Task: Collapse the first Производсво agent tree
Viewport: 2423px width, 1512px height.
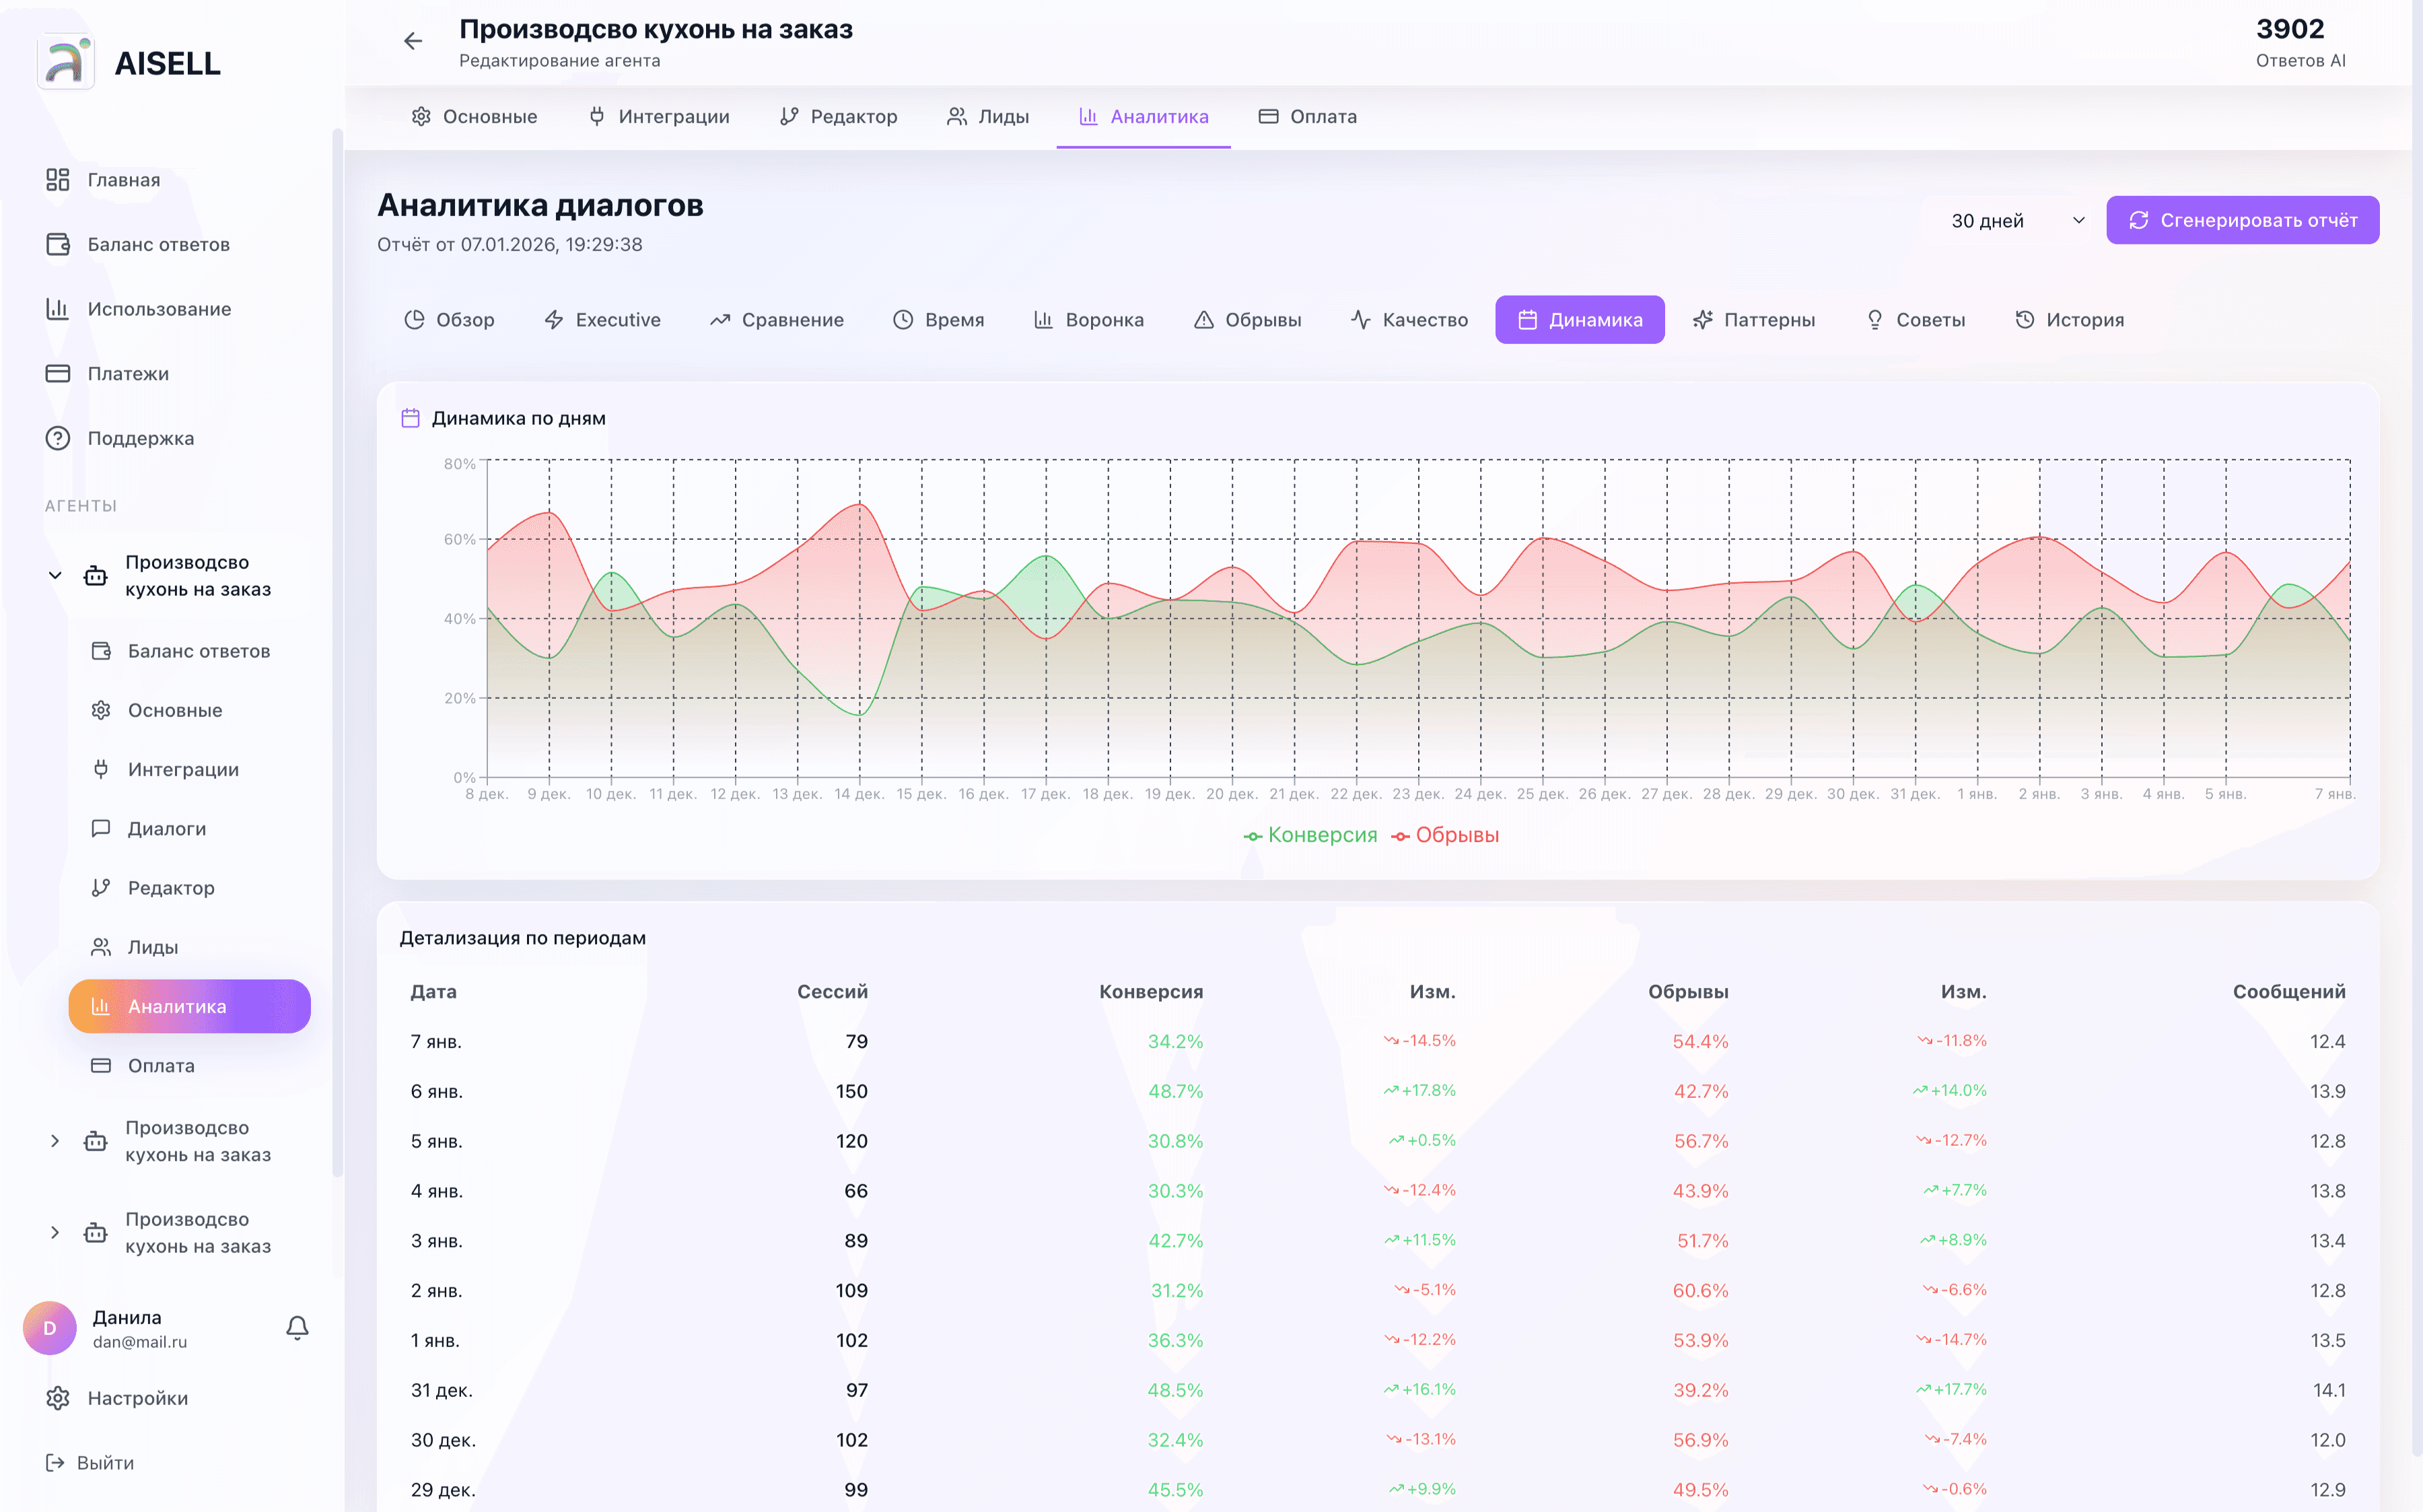Action: point(55,575)
